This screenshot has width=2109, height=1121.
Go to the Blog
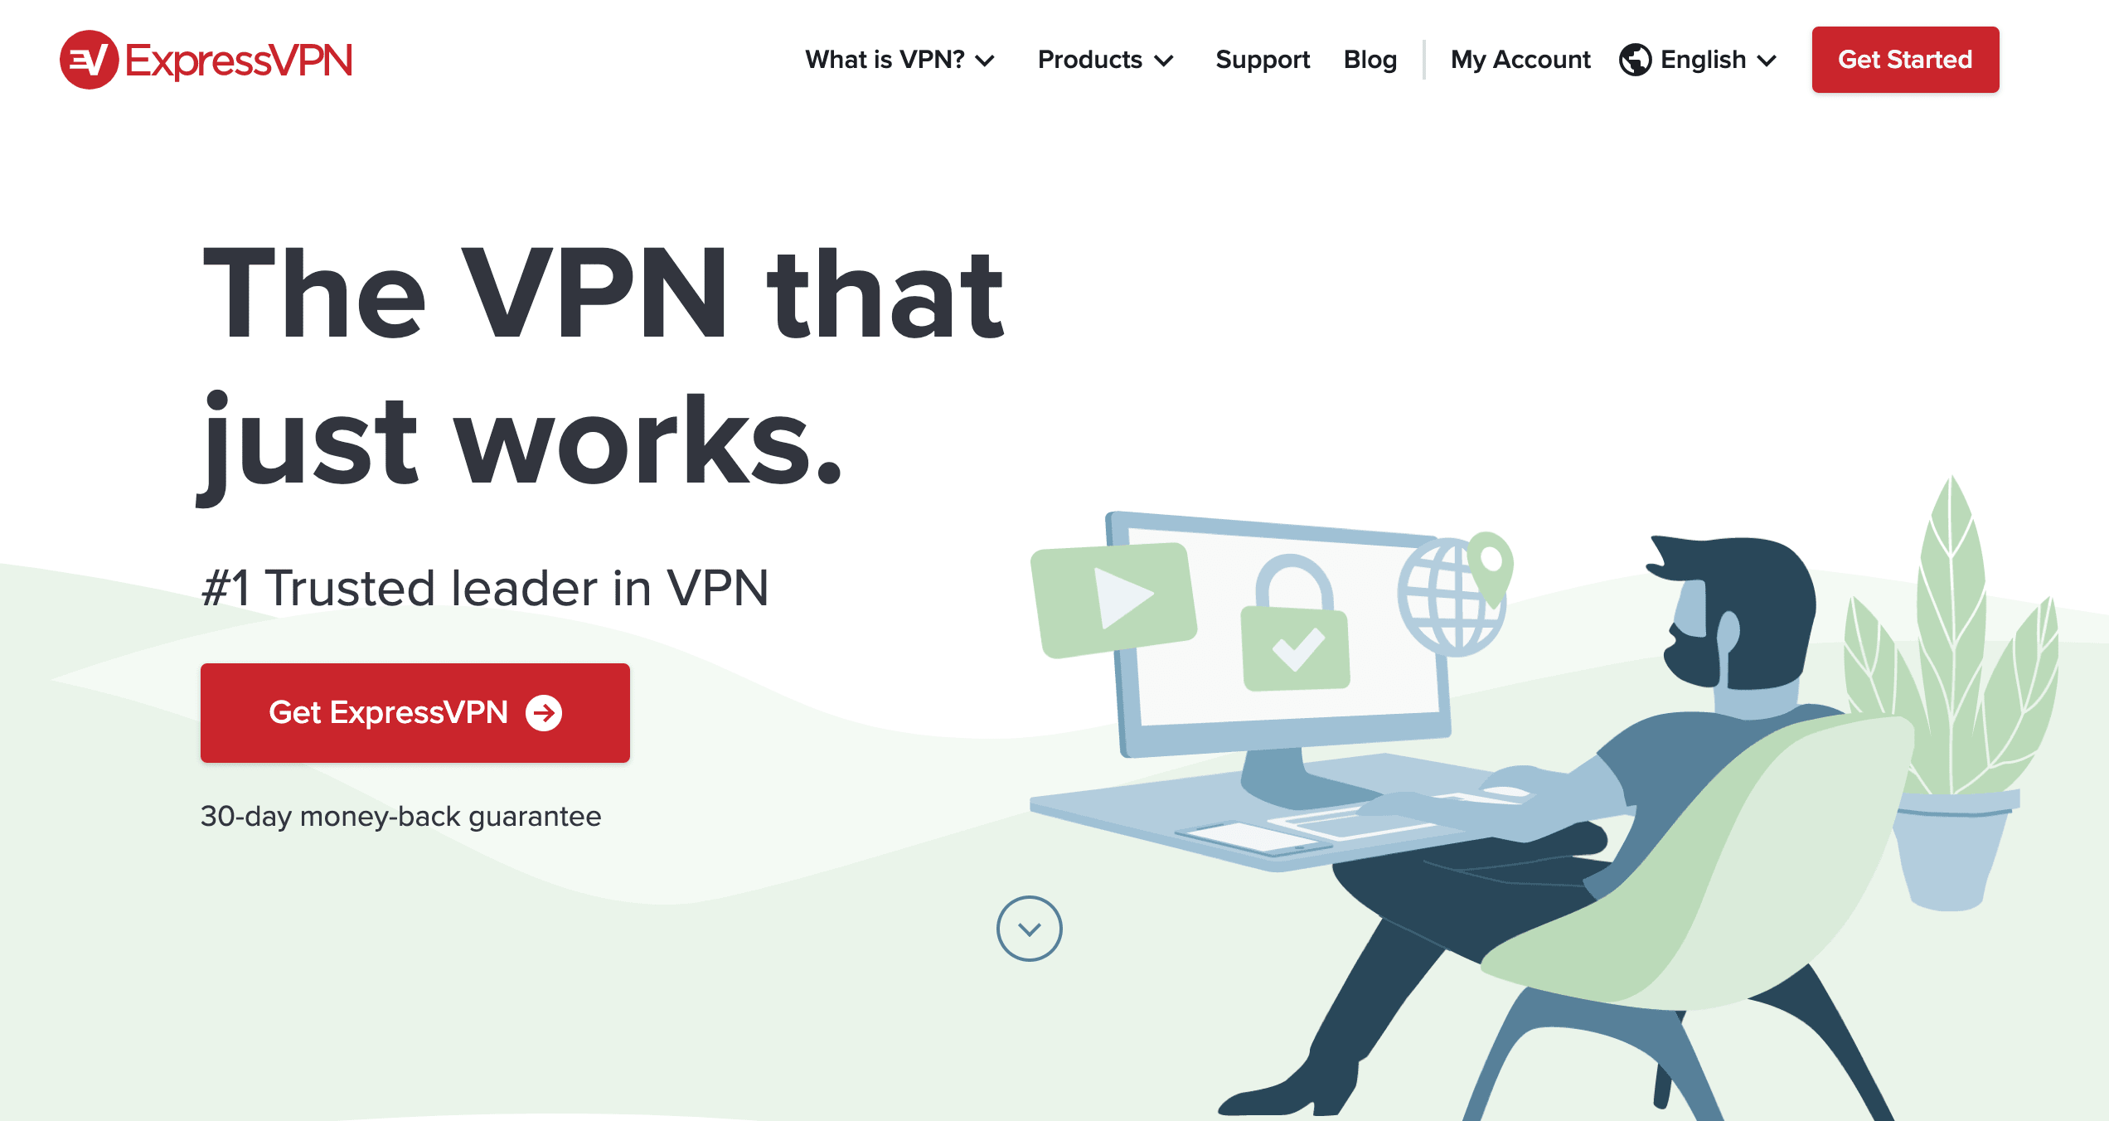coord(1370,60)
